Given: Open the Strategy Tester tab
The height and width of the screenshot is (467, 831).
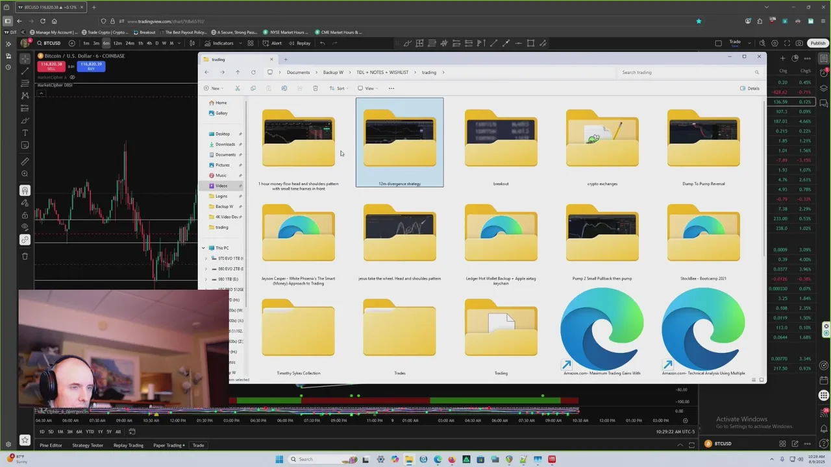Looking at the screenshot, I should (x=88, y=445).
